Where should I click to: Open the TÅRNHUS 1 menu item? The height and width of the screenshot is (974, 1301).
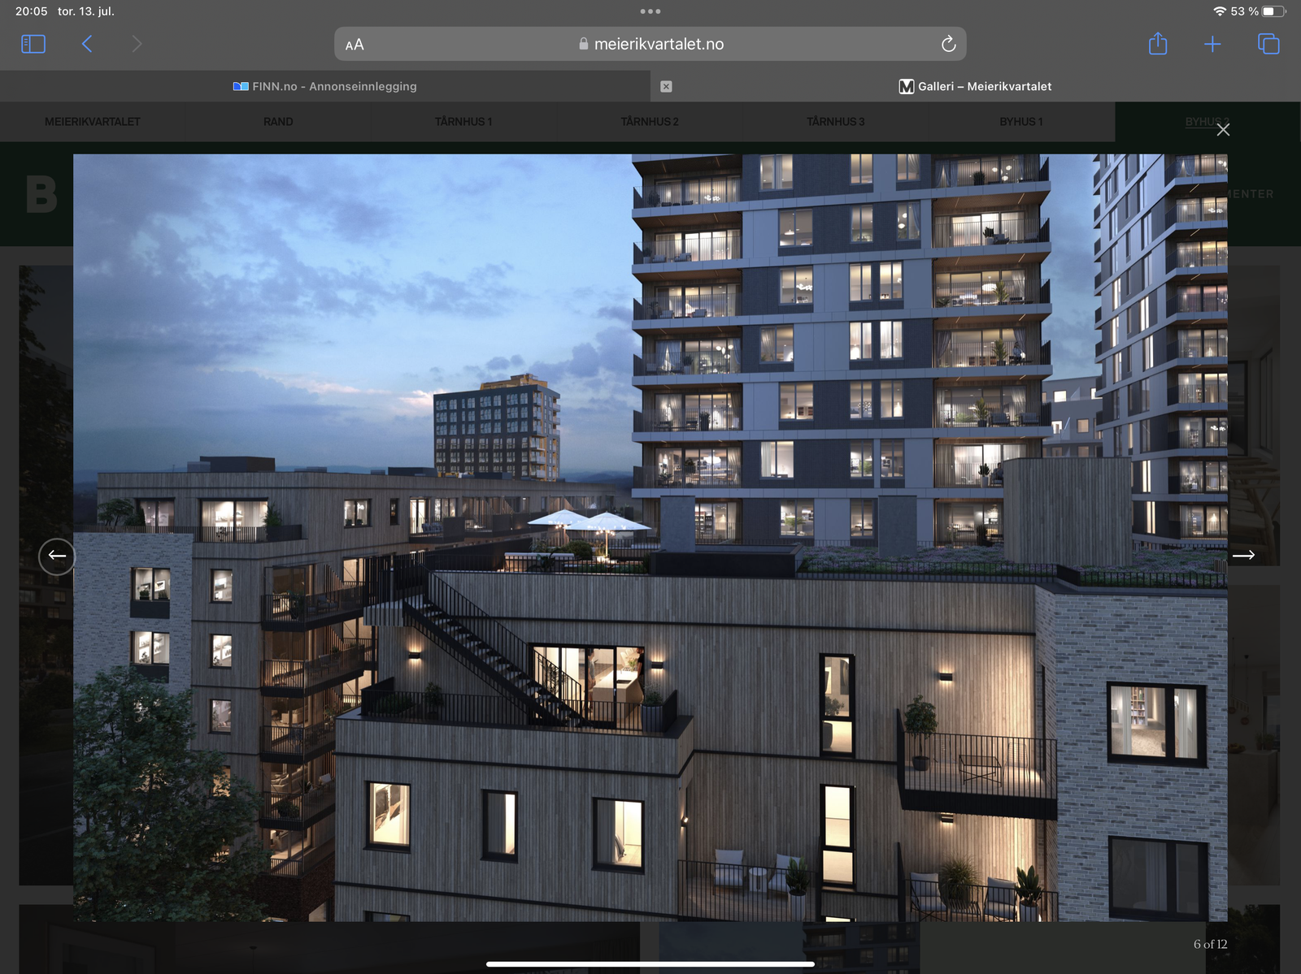[x=463, y=122]
